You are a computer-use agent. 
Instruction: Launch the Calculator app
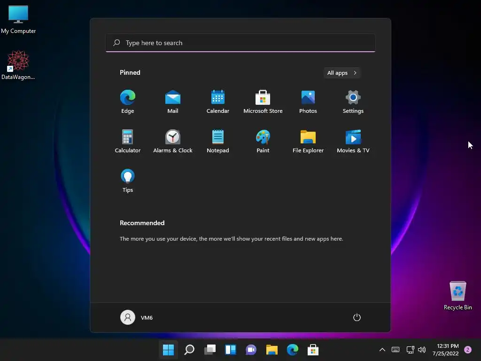[x=128, y=141]
